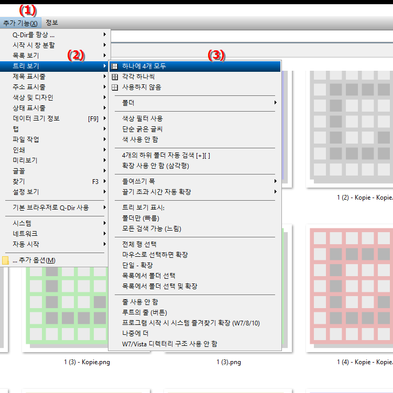The width and height of the screenshot is (393, 393).
Task: Expand the 제목 표시줄 submenu
Action: tap(54, 77)
